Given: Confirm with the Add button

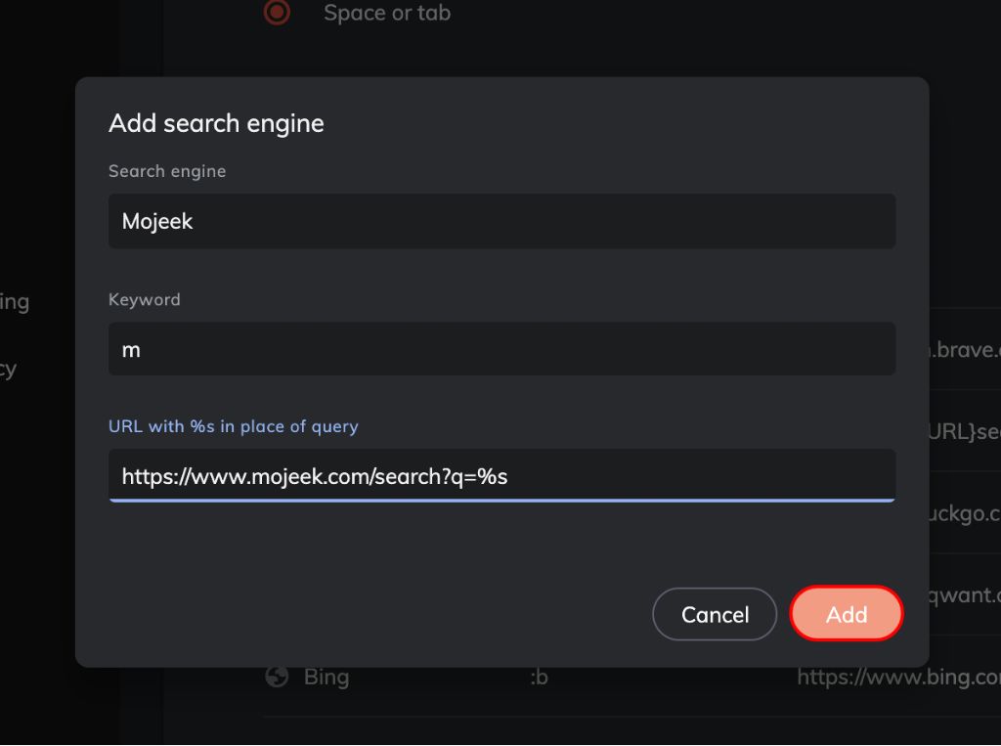Looking at the screenshot, I should click(847, 614).
